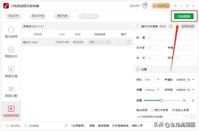Screen dimensions: 199x131
Task: Move selected file up with up arrow
Action: 84,16
